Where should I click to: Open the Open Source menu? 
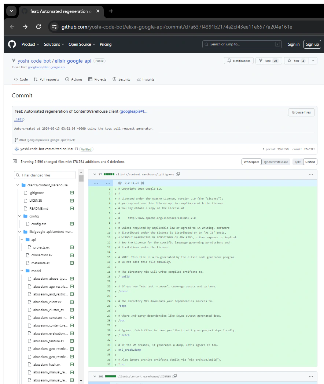pyautogui.click(x=82, y=44)
